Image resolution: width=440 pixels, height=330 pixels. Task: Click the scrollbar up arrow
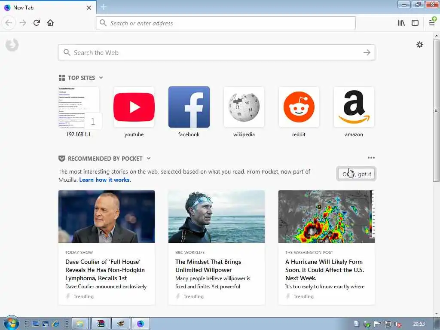click(x=436, y=36)
